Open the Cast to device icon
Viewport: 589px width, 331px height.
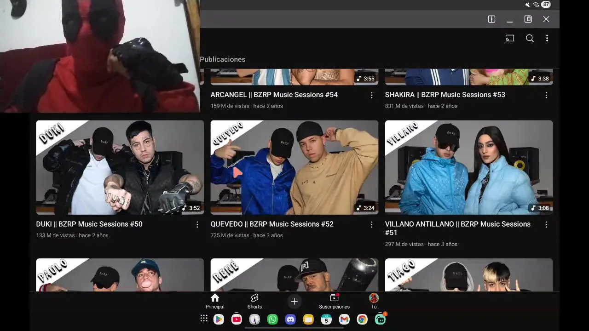(510, 39)
